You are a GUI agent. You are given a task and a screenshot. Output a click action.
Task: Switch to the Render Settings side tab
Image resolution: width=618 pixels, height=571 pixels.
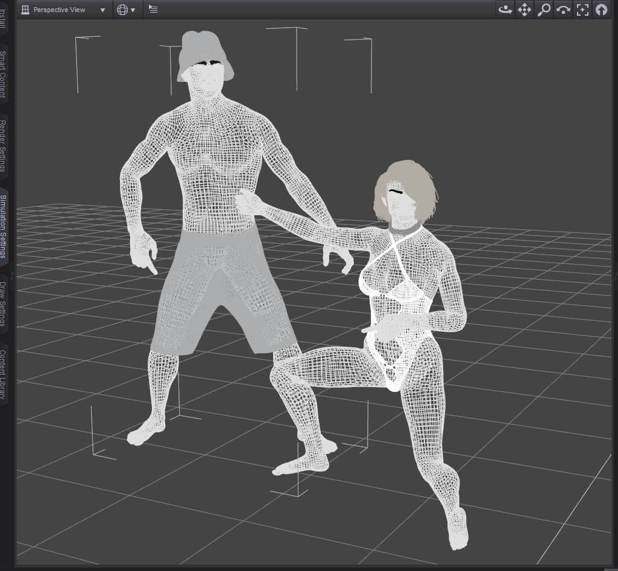click(3, 146)
